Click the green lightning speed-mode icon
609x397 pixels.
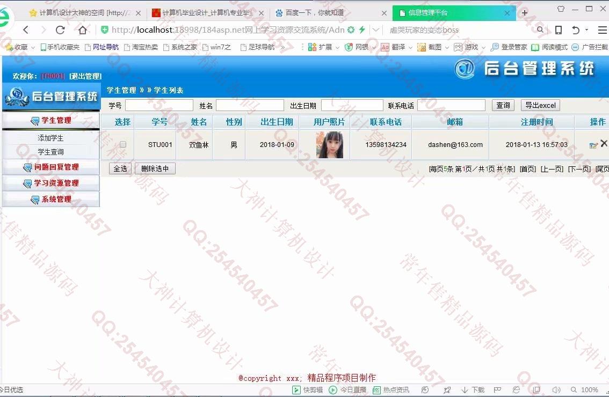point(362,30)
